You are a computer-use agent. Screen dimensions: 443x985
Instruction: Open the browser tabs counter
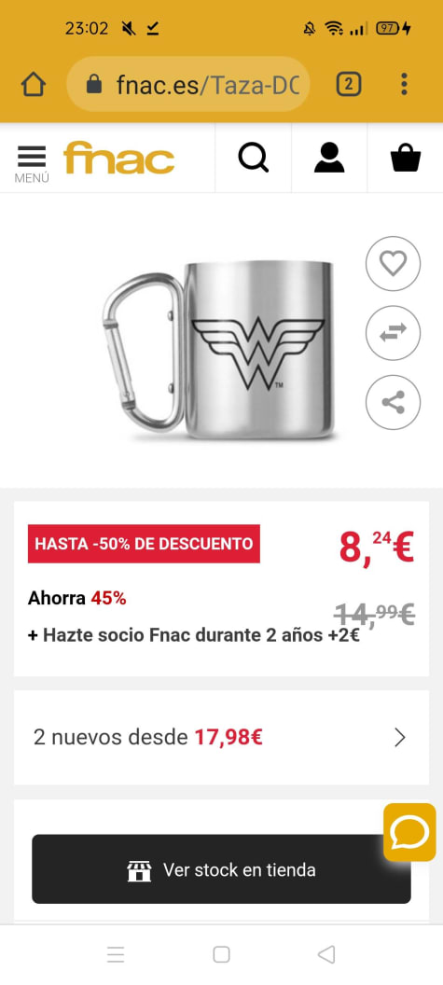(x=349, y=84)
